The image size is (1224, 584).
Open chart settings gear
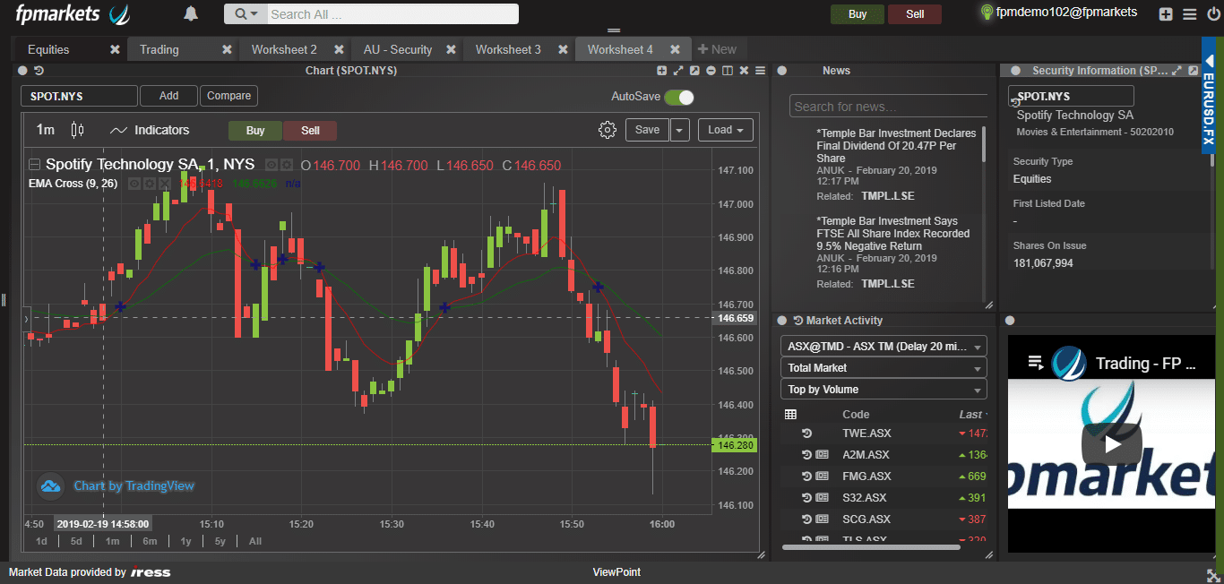pos(608,130)
